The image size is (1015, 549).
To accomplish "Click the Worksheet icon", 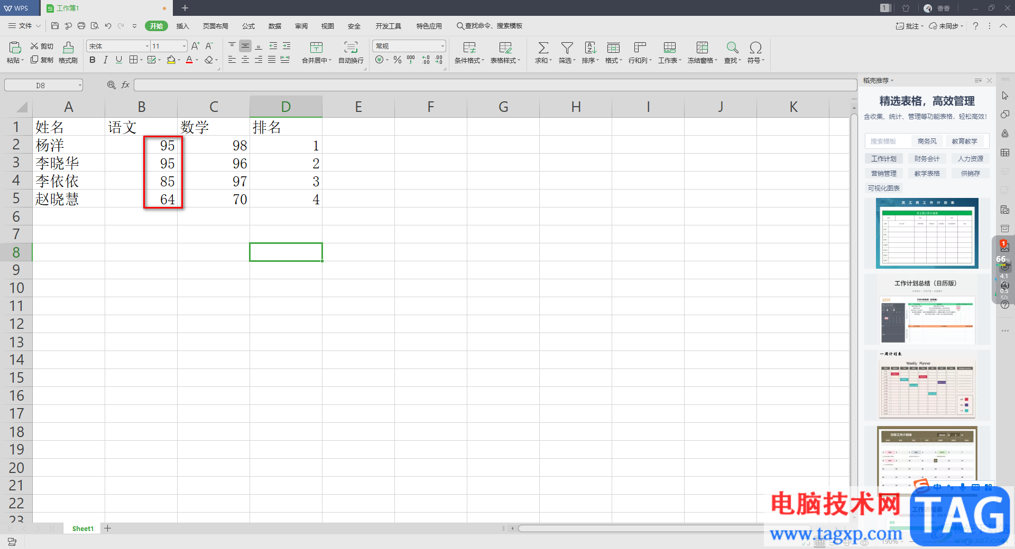I will (x=669, y=48).
